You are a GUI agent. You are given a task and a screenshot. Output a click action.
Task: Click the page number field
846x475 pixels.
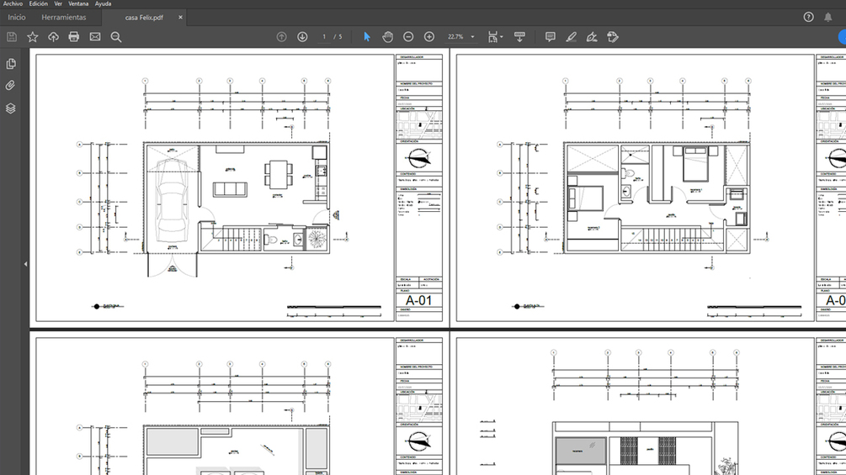[324, 37]
